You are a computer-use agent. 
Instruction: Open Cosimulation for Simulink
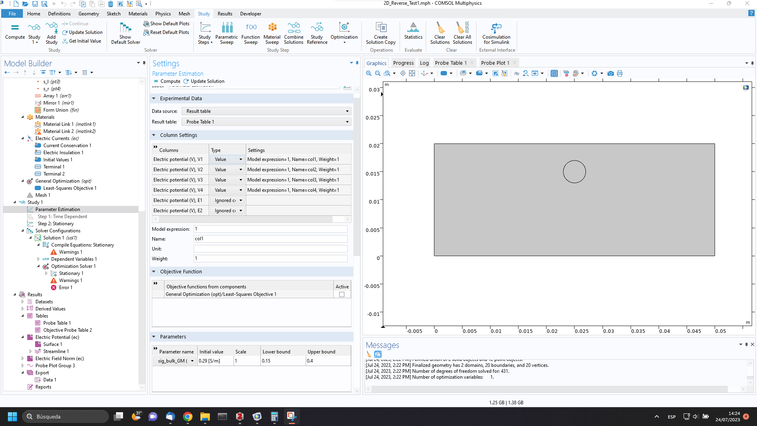[496, 33]
